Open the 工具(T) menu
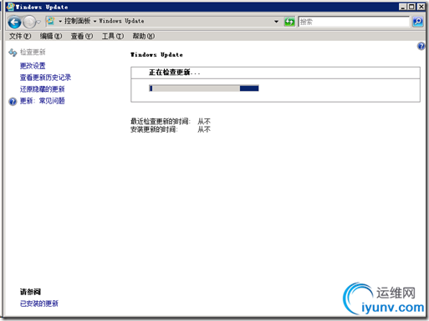 pos(113,36)
